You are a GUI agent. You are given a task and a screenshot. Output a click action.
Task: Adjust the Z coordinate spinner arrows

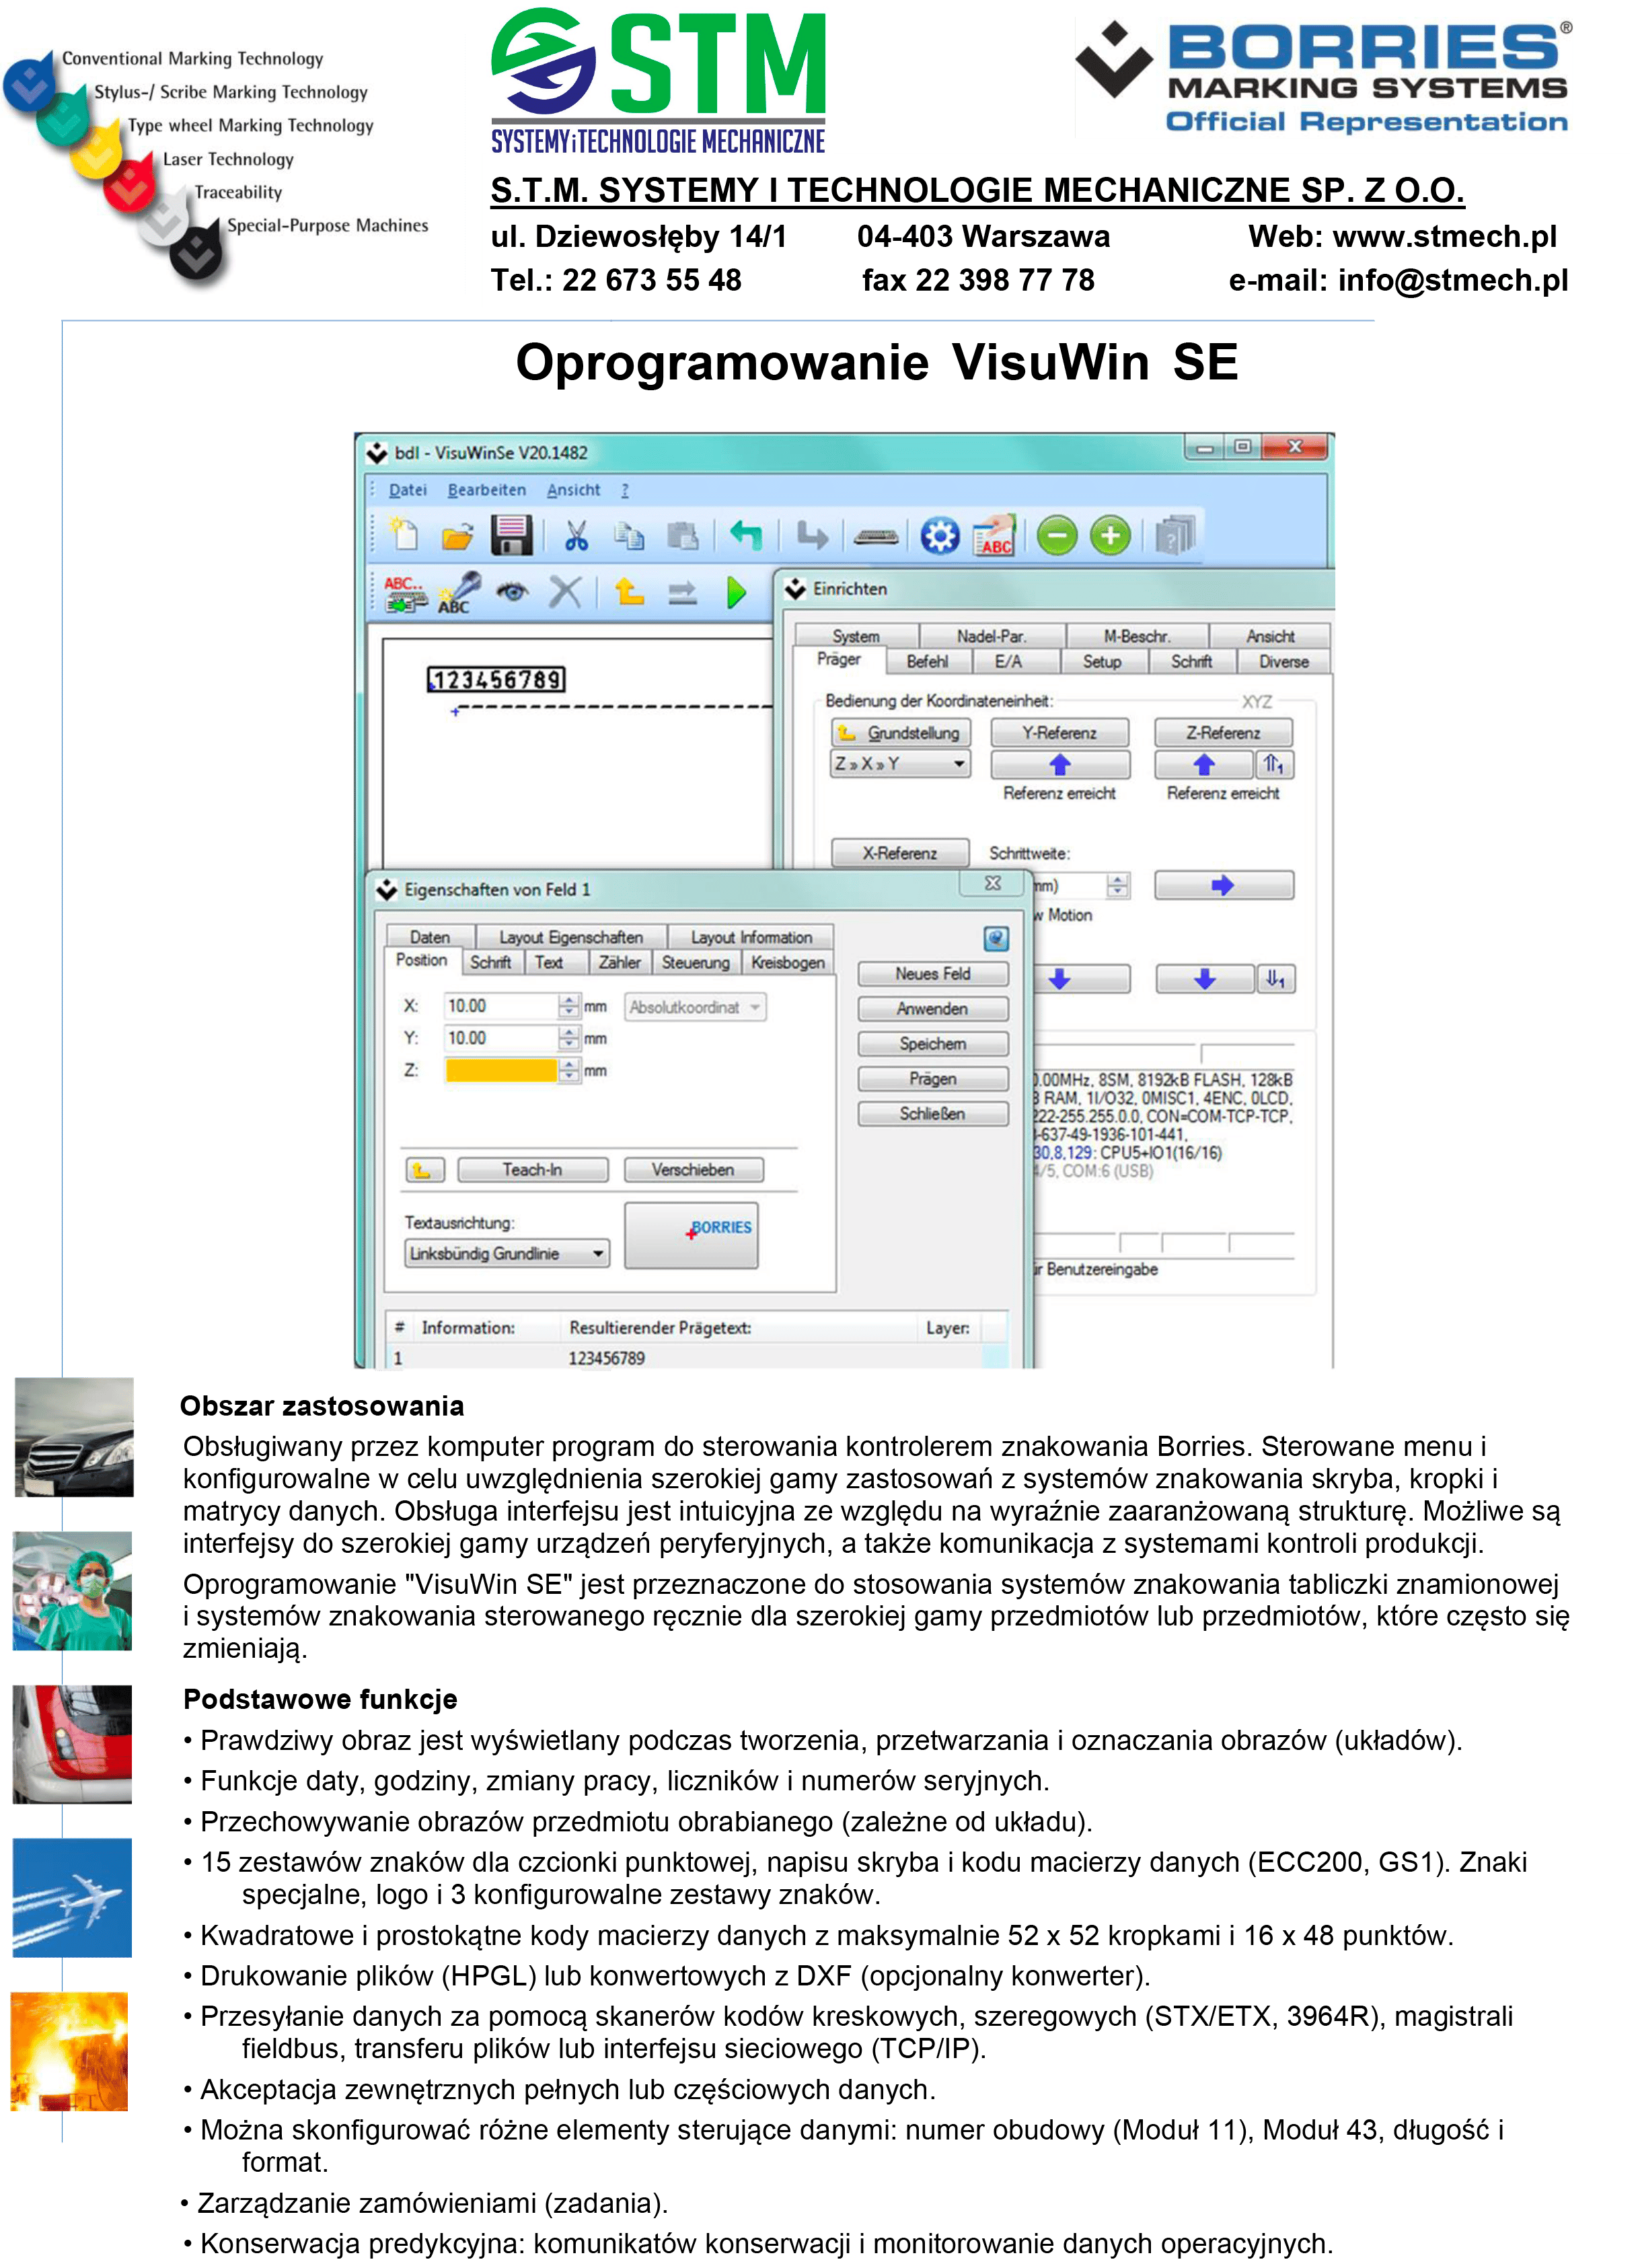pos(569,1070)
